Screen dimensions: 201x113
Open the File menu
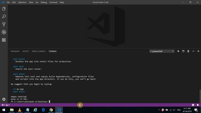(x=8, y=2)
